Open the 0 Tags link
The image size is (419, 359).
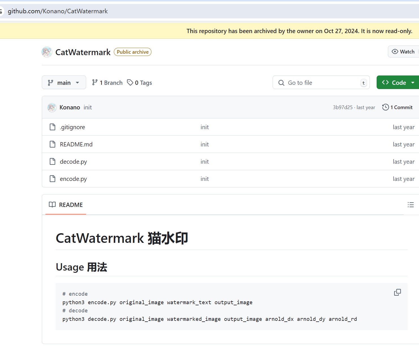pos(140,83)
